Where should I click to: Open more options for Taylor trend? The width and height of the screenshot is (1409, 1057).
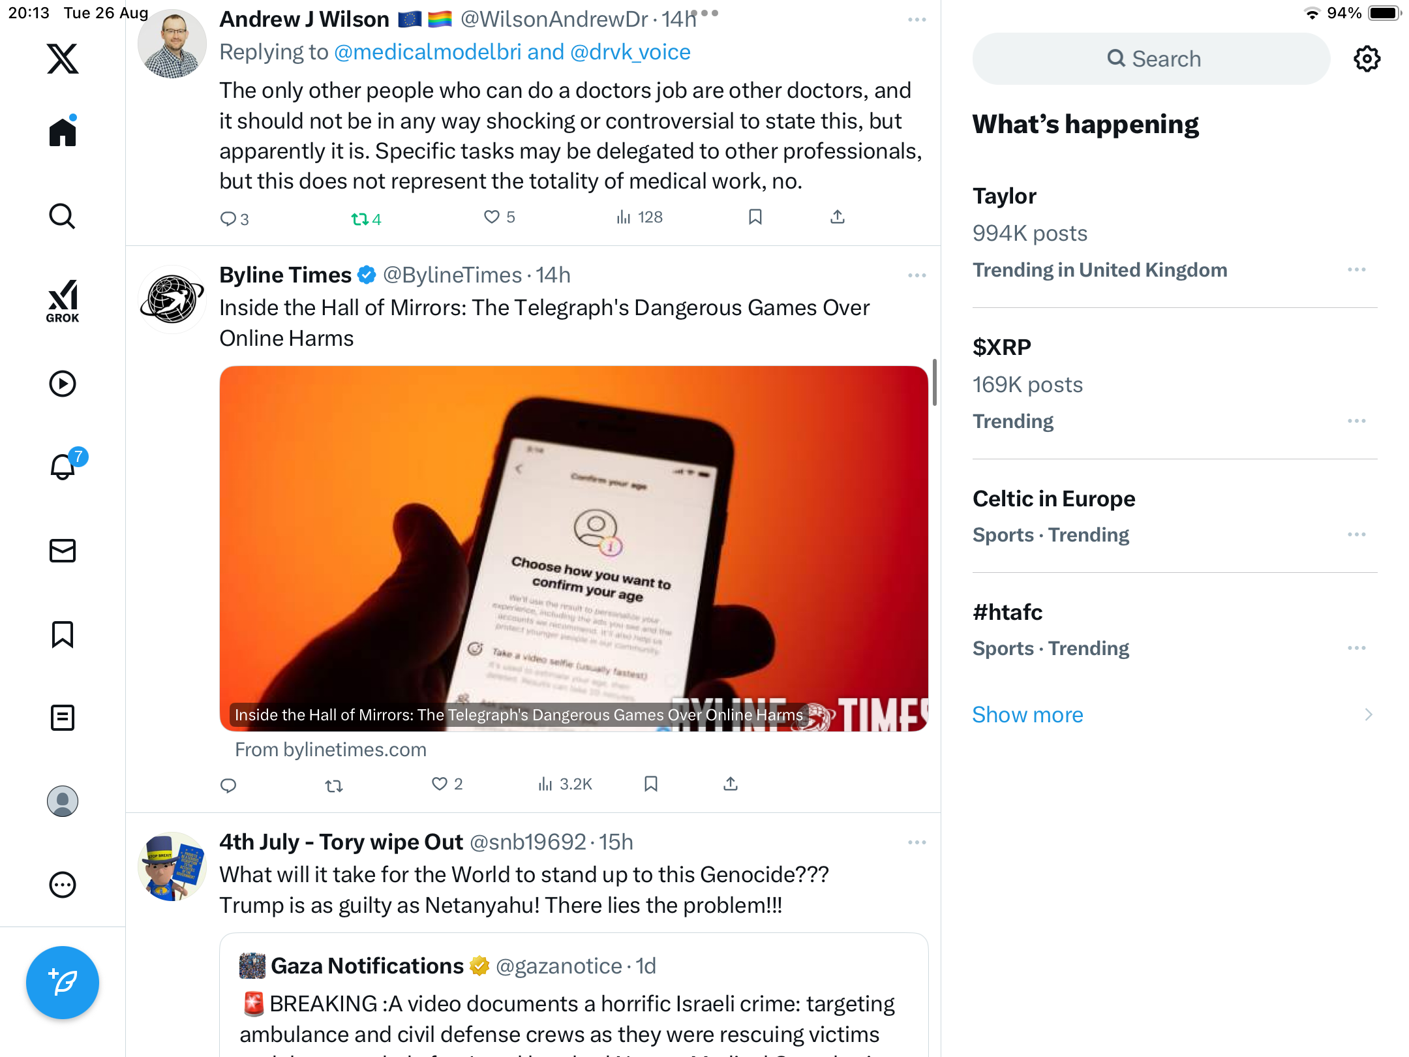click(x=1357, y=269)
